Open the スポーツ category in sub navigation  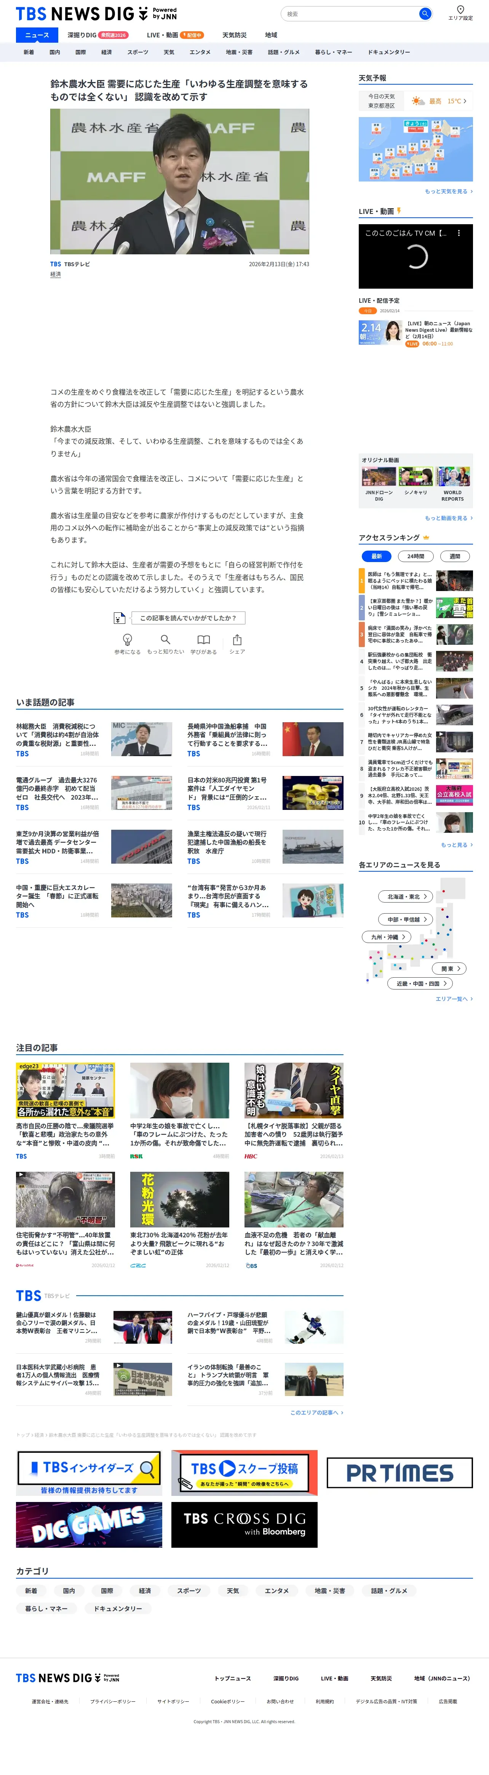pyautogui.click(x=137, y=52)
